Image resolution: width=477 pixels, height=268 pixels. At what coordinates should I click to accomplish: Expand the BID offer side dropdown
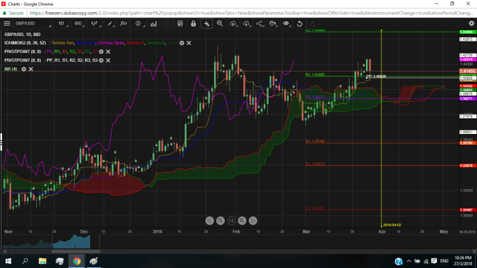[x=79, y=23]
